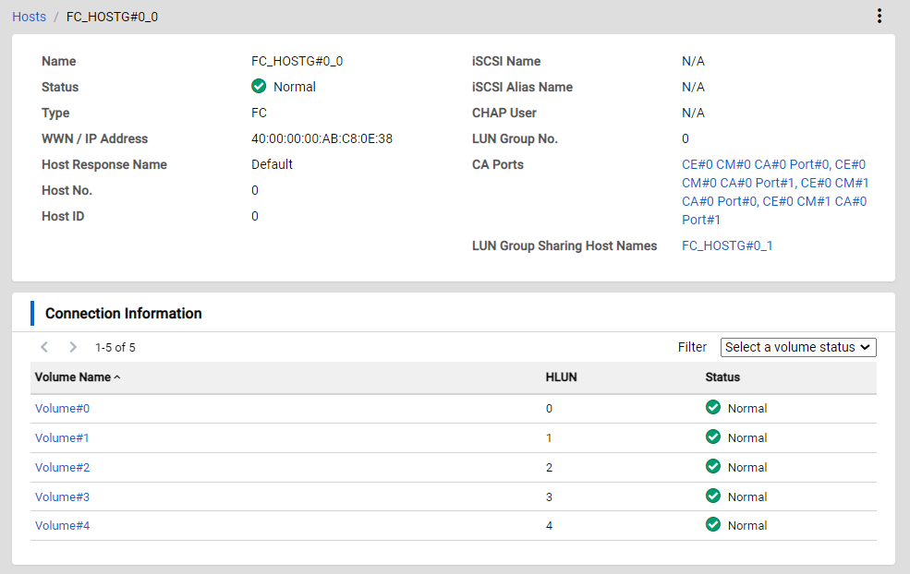
Task: Click the previous page arrow
Action: pyautogui.click(x=44, y=348)
